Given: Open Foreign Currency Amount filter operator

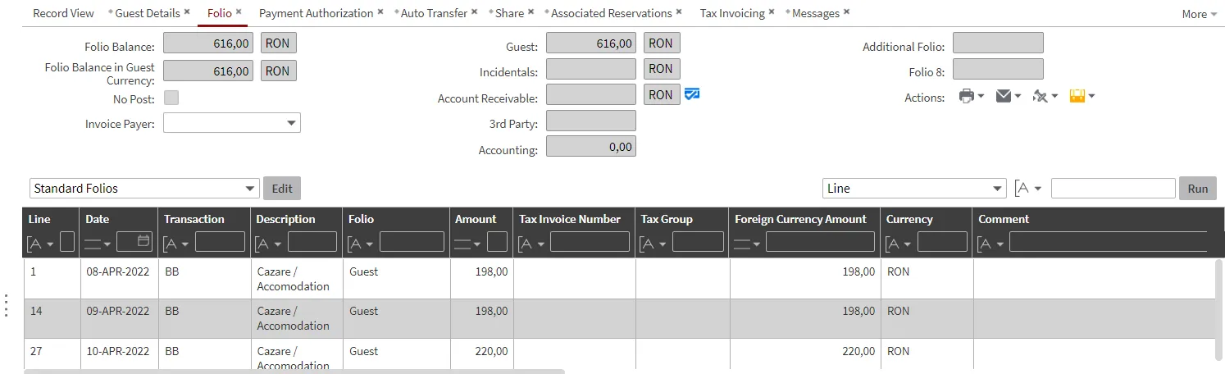Looking at the screenshot, I should 748,244.
